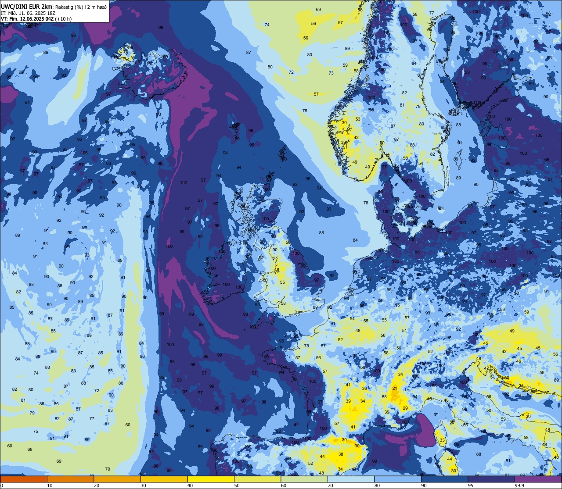This screenshot has height=489, width=562.
Task: Click the "Rakastig (%) í 2 m hæð" label
Action: pyautogui.click(x=81, y=7)
